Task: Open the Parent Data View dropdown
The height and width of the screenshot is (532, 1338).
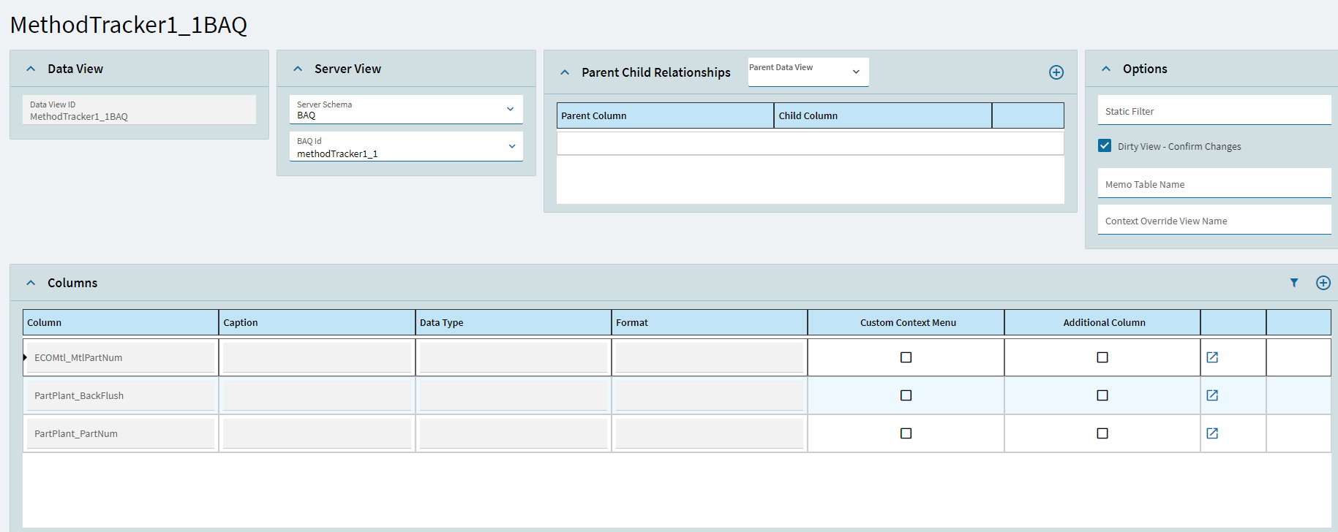Action: coord(856,72)
